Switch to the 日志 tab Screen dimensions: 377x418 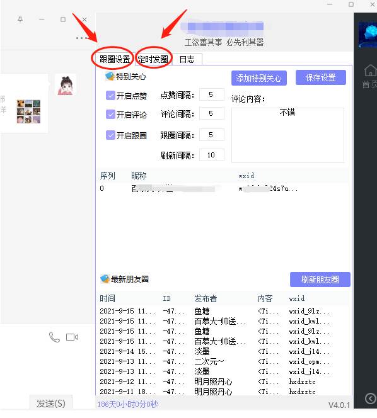(187, 59)
